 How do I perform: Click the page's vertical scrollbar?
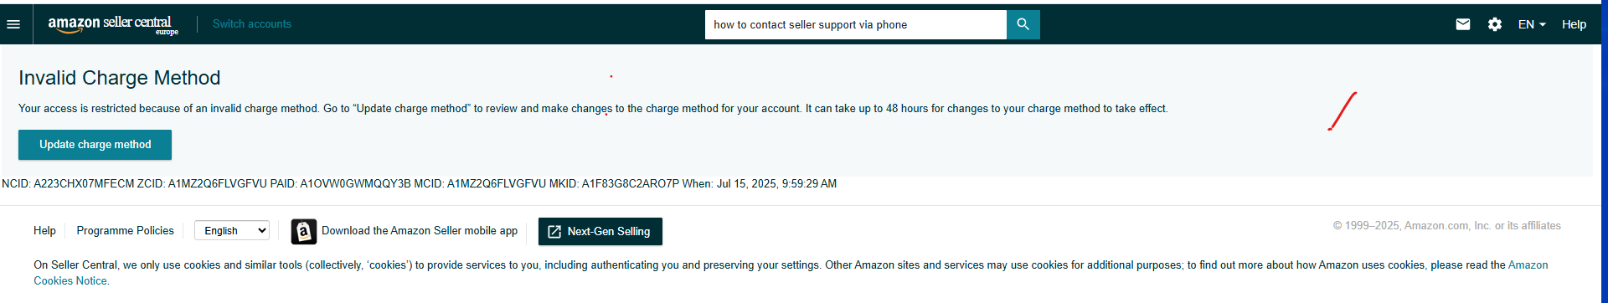pyautogui.click(x=1604, y=151)
